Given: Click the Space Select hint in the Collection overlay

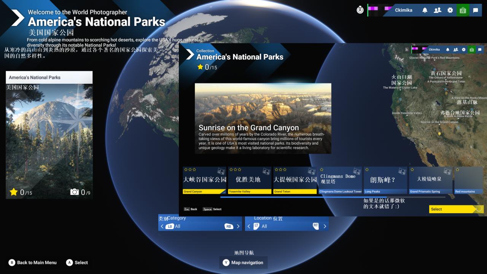Looking at the screenshot, I should coord(212,209).
